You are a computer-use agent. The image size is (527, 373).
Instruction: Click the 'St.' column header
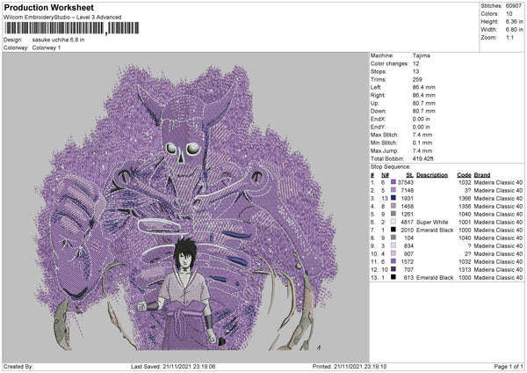click(x=409, y=175)
